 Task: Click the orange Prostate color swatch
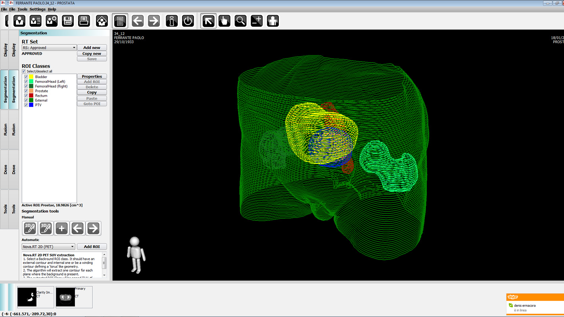[31, 91]
